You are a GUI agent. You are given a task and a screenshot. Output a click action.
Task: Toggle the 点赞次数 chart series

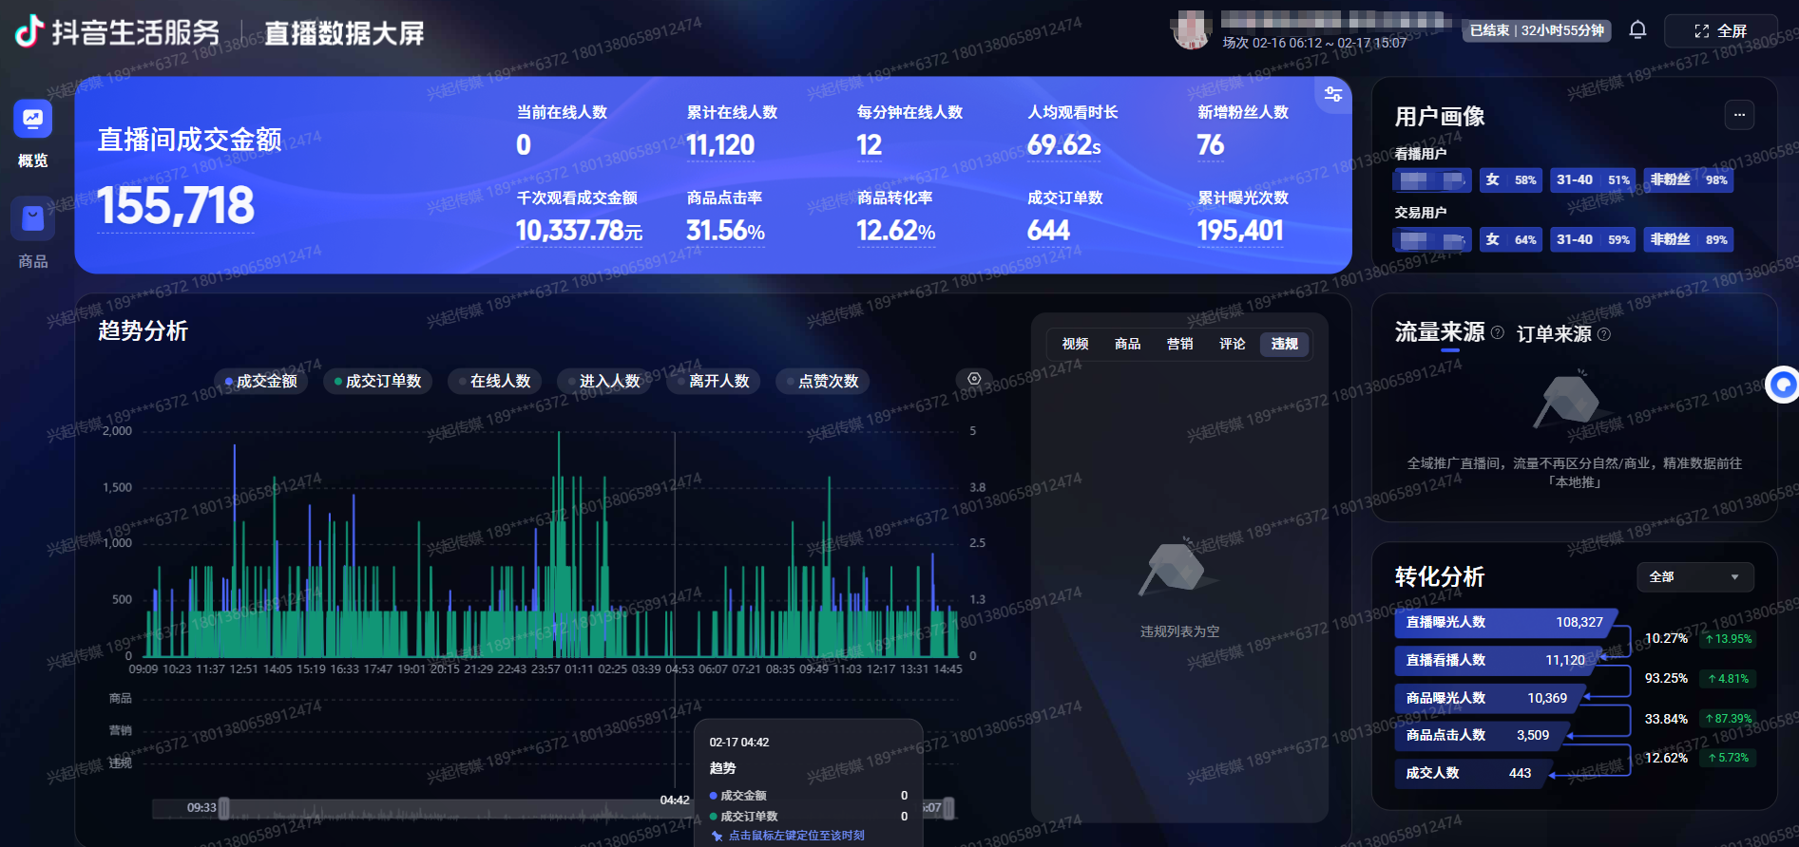(822, 382)
